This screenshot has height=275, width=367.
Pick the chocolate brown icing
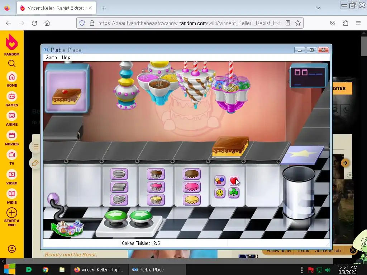(192, 174)
